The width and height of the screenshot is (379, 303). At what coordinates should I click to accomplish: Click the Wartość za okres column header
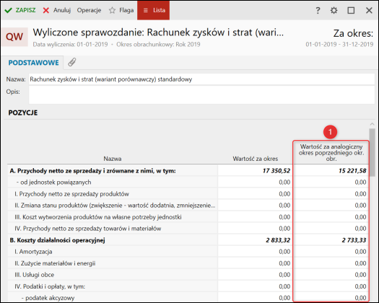pyautogui.click(x=256, y=159)
